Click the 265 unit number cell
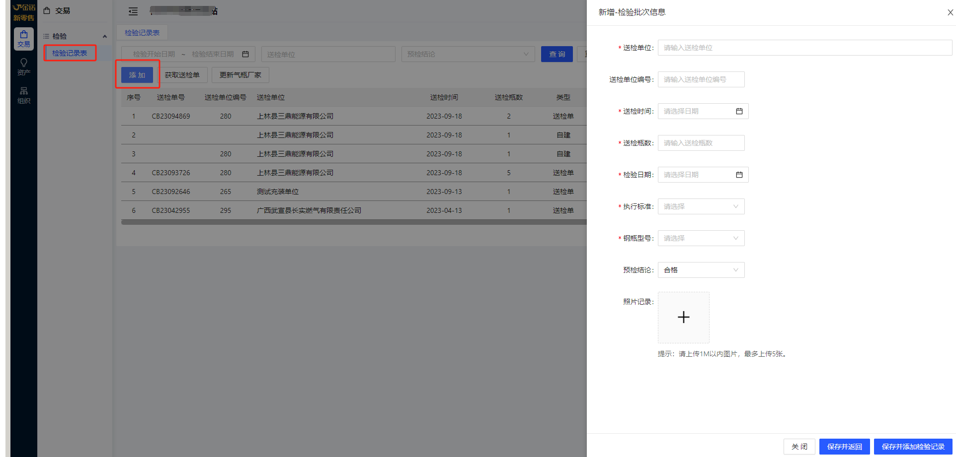 [226, 192]
